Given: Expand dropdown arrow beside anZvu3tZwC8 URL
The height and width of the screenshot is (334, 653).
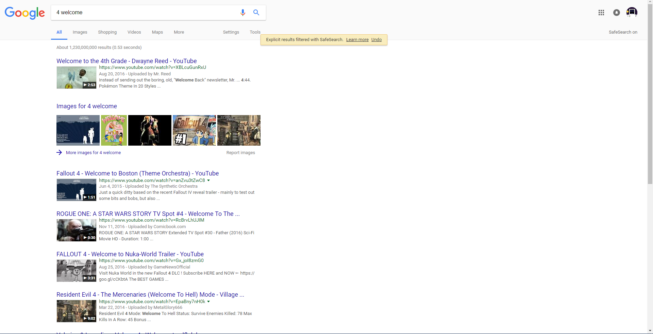Looking at the screenshot, I should tap(208, 181).
